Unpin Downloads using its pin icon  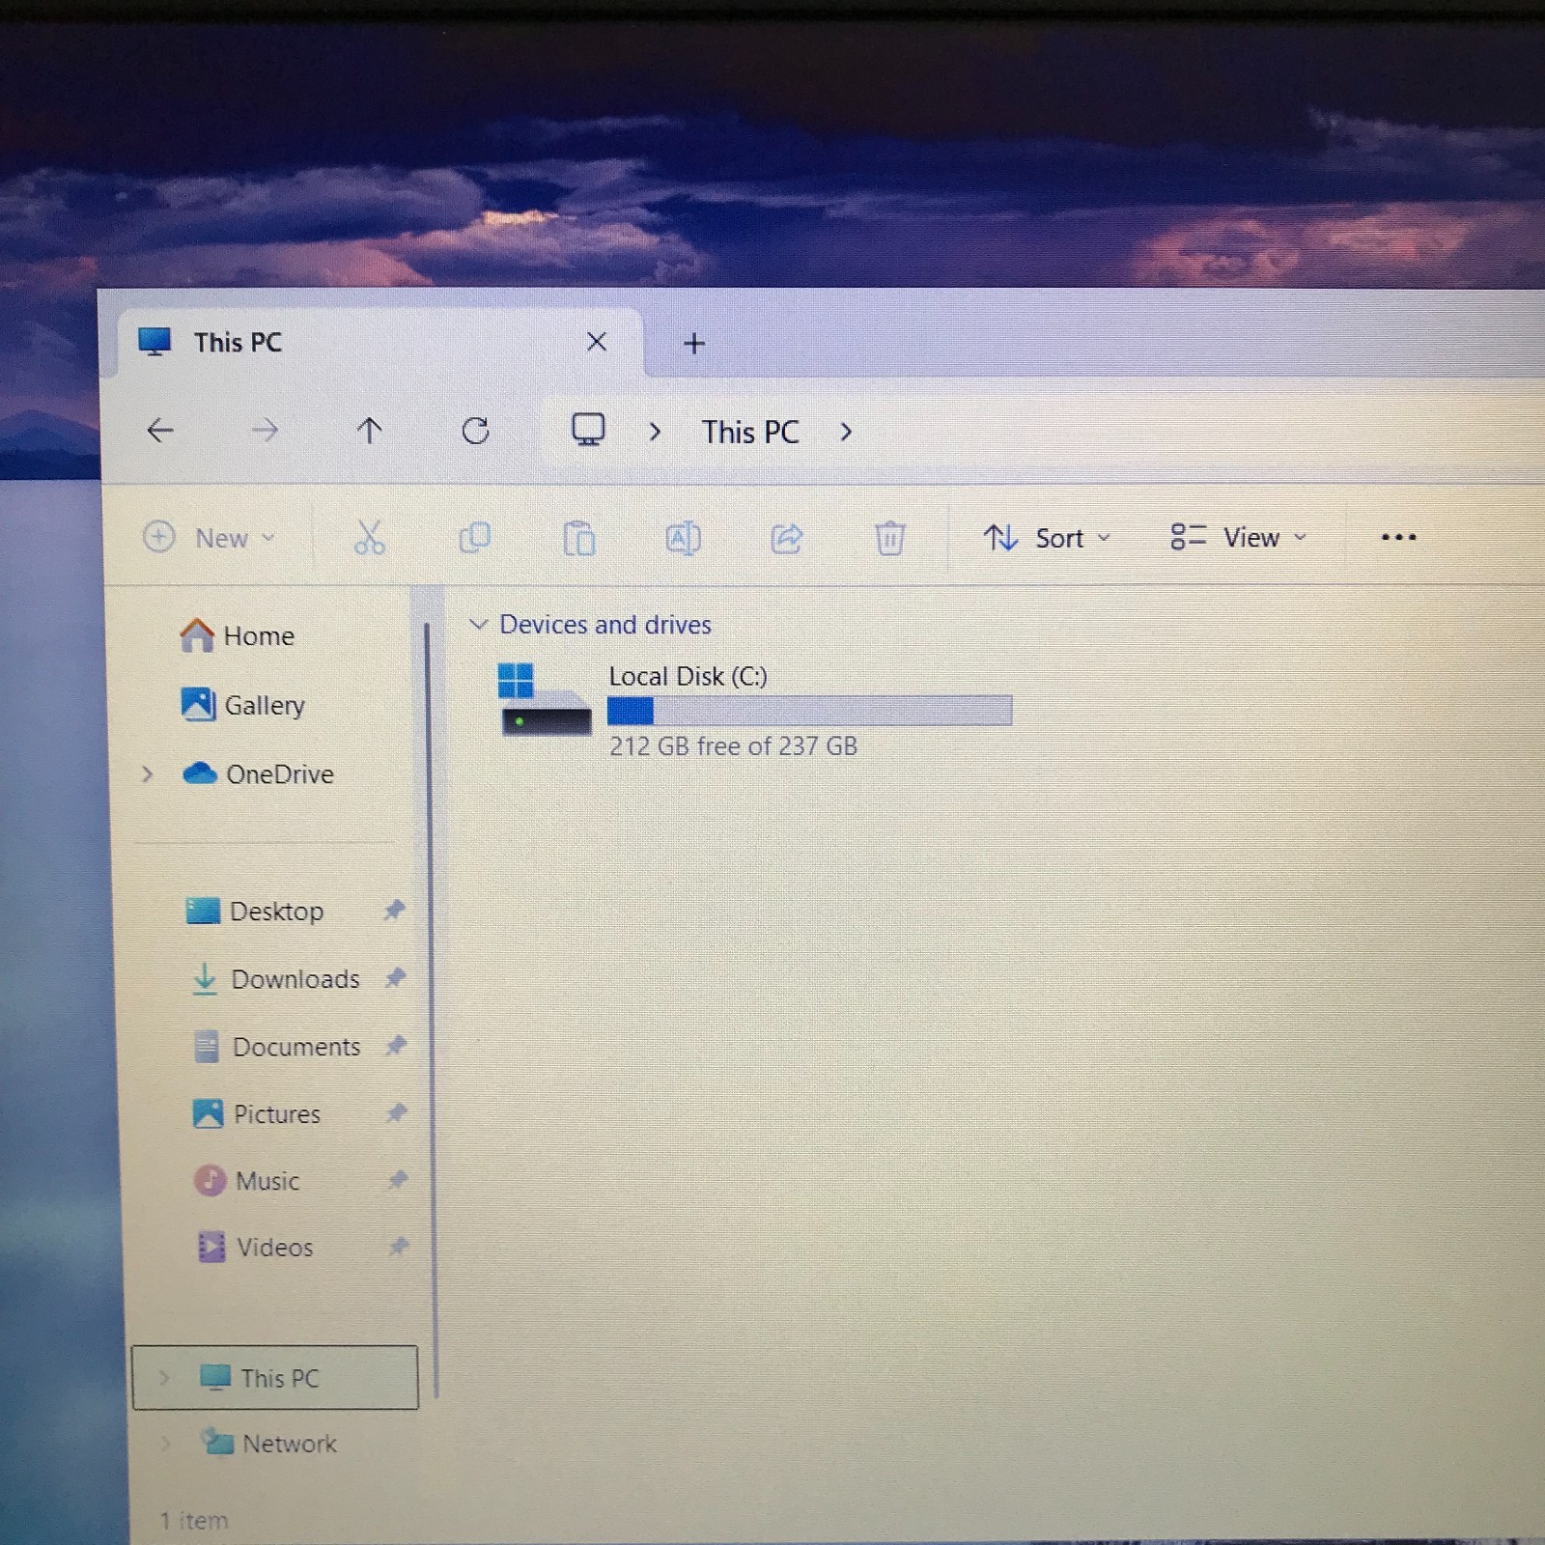(395, 977)
